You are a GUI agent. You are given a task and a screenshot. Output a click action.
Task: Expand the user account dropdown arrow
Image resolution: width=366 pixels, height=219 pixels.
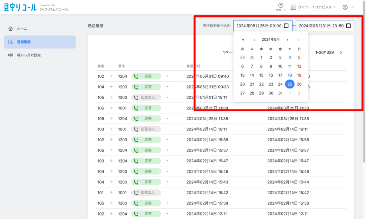tap(353, 7)
